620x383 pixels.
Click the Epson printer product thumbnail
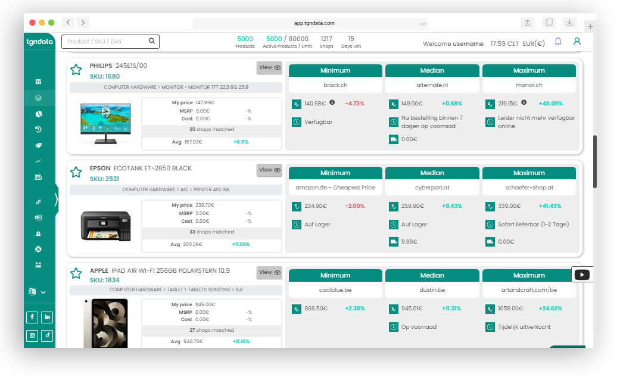point(105,226)
